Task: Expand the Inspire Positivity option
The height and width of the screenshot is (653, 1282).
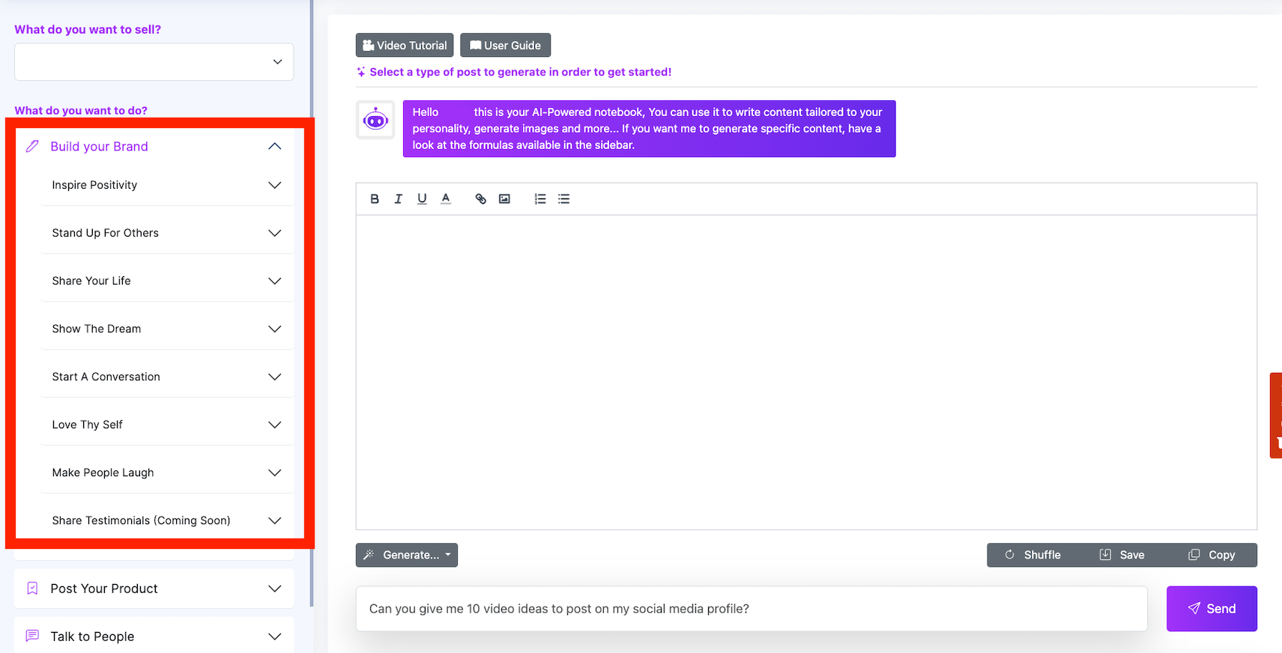Action: click(166, 185)
